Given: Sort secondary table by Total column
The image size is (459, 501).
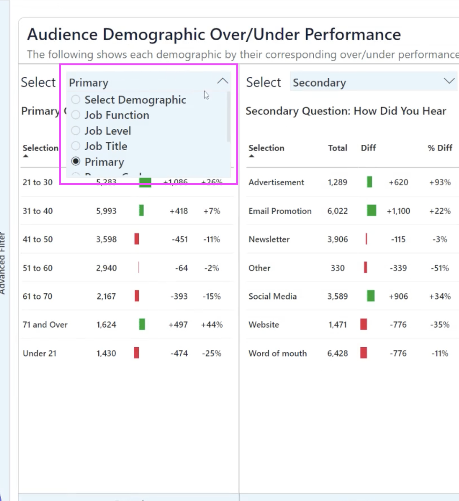Looking at the screenshot, I should 337,148.
